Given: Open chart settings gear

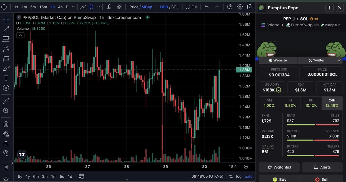Looking at the screenshot, I should [x=240, y=7].
